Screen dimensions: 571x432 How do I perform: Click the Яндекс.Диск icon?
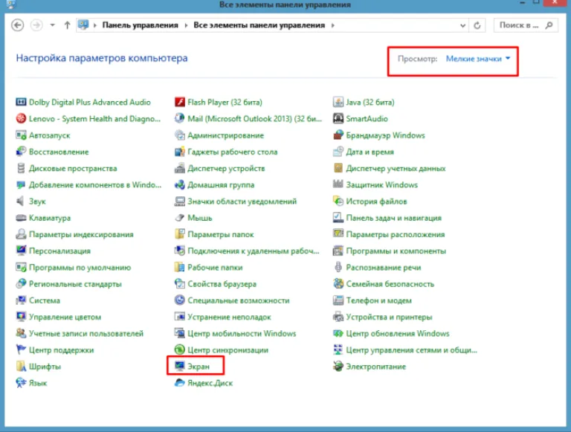pyautogui.click(x=179, y=382)
